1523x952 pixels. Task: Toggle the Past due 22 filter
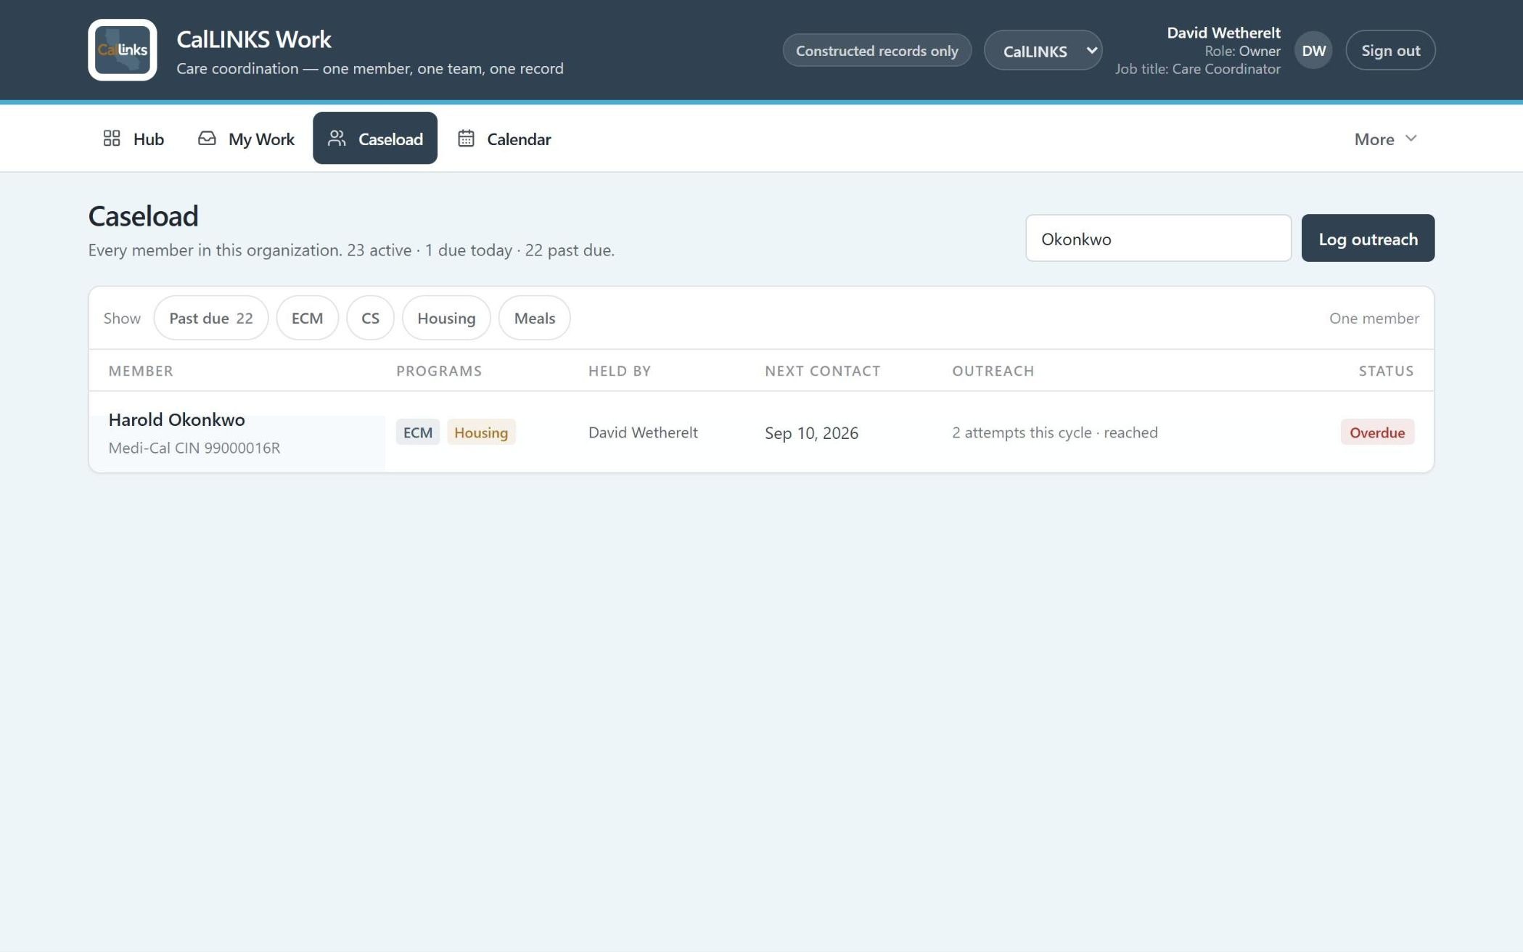tap(211, 318)
